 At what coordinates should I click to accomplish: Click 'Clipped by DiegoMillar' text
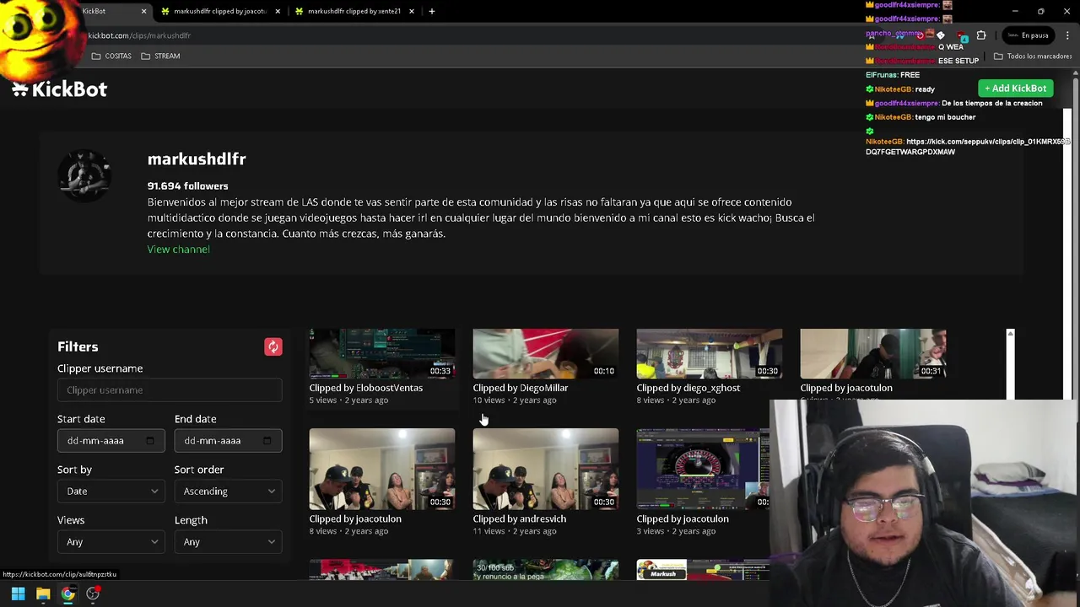[x=520, y=388]
